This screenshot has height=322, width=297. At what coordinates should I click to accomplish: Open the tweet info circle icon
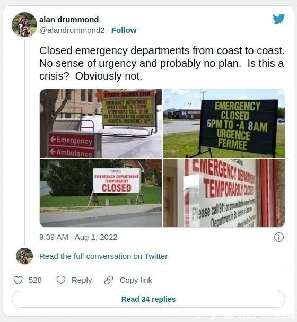[279, 237]
